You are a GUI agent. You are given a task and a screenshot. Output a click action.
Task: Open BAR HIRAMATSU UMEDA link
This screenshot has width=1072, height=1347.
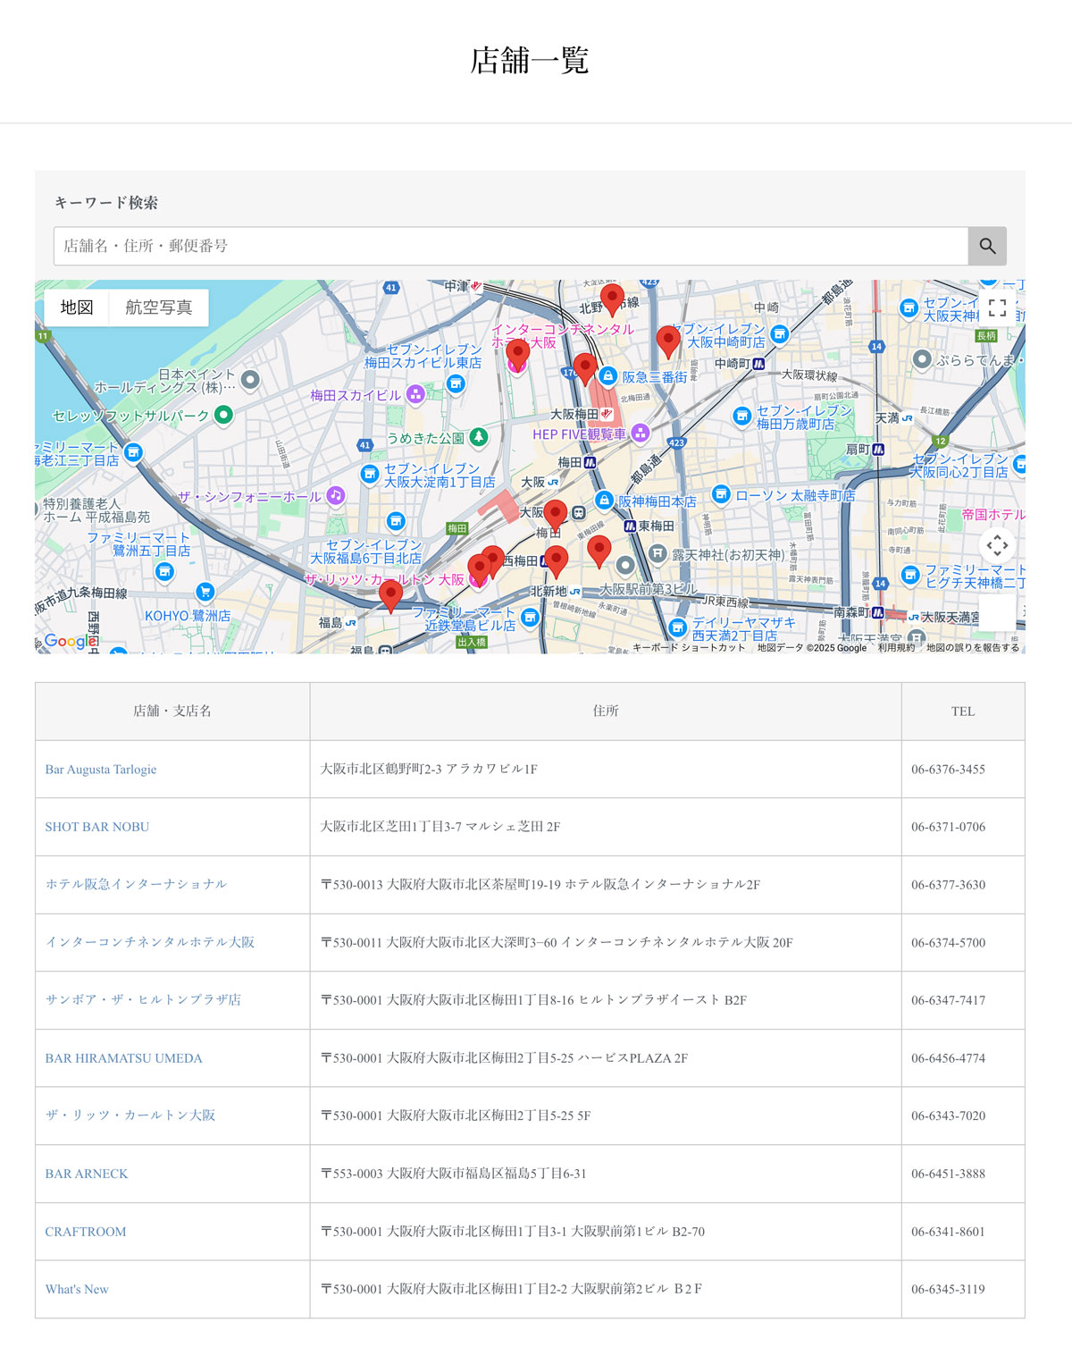pos(124,1058)
